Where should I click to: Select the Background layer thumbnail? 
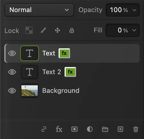click(x=30, y=91)
